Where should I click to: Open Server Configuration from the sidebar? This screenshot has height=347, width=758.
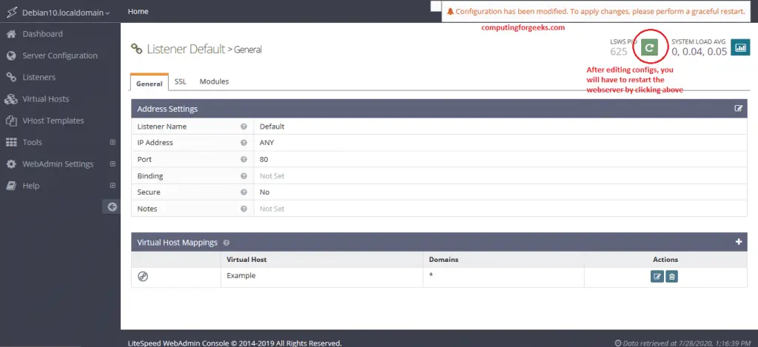(60, 55)
